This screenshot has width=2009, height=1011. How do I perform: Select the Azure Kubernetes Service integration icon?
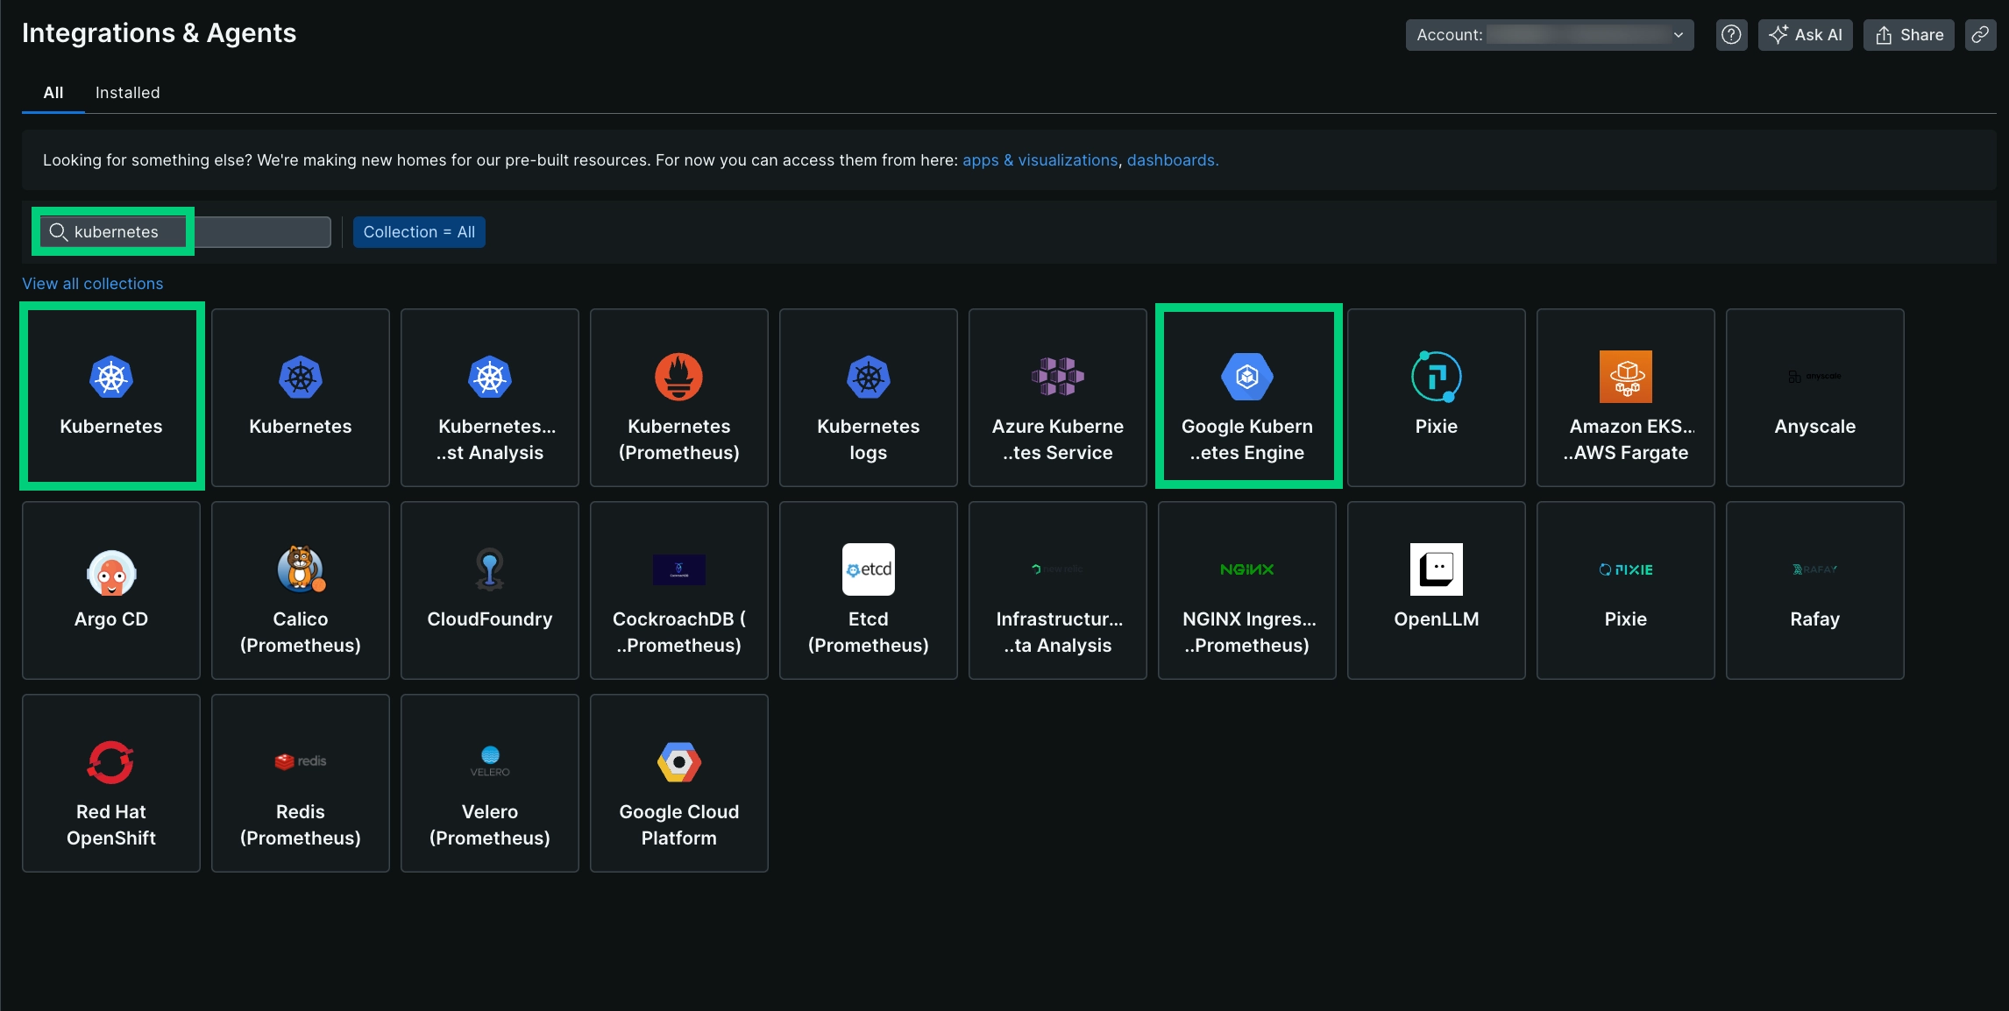[1057, 377]
